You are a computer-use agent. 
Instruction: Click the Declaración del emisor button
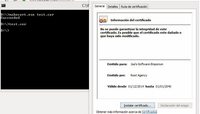[175, 105]
